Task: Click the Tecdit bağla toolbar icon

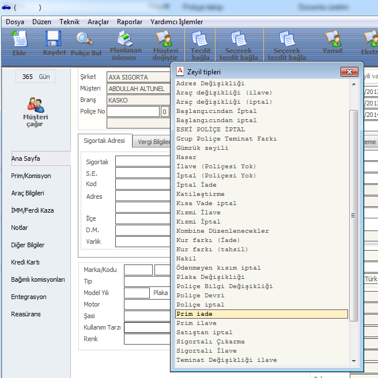Action: [x=201, y=45]
